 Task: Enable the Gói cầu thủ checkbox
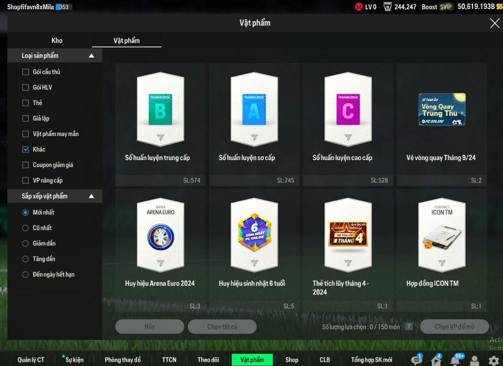click(26, 72)
